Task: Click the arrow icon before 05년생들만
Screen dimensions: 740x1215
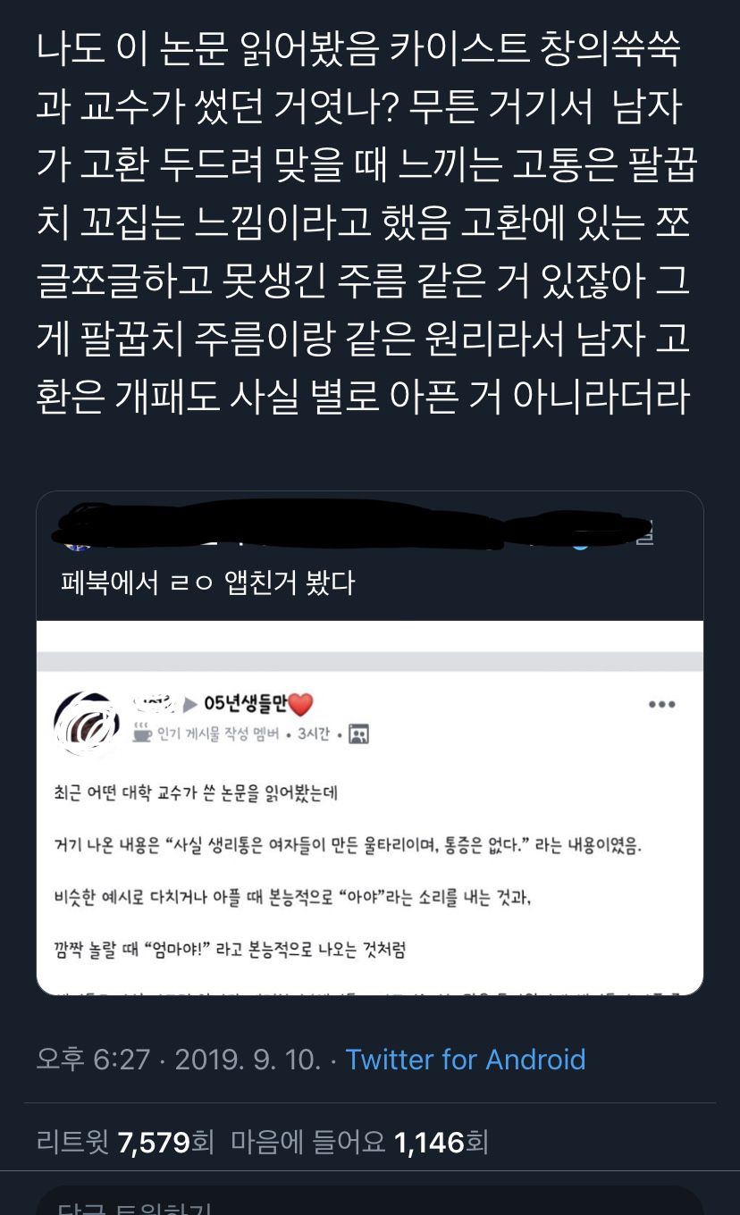Action: coord(189,705)
